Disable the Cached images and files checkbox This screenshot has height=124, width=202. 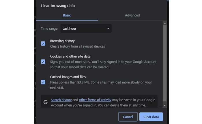pos(43,82)
